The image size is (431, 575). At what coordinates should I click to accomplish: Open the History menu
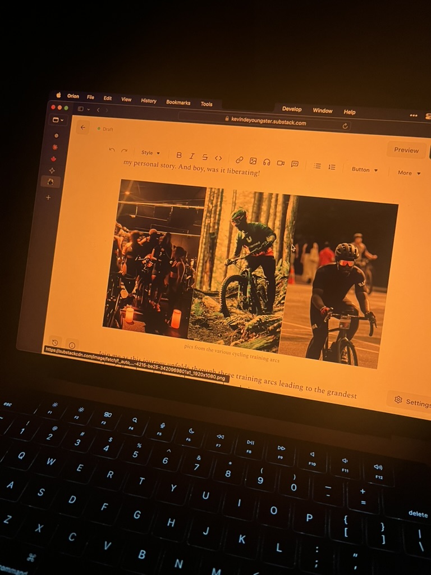[149, 101]
